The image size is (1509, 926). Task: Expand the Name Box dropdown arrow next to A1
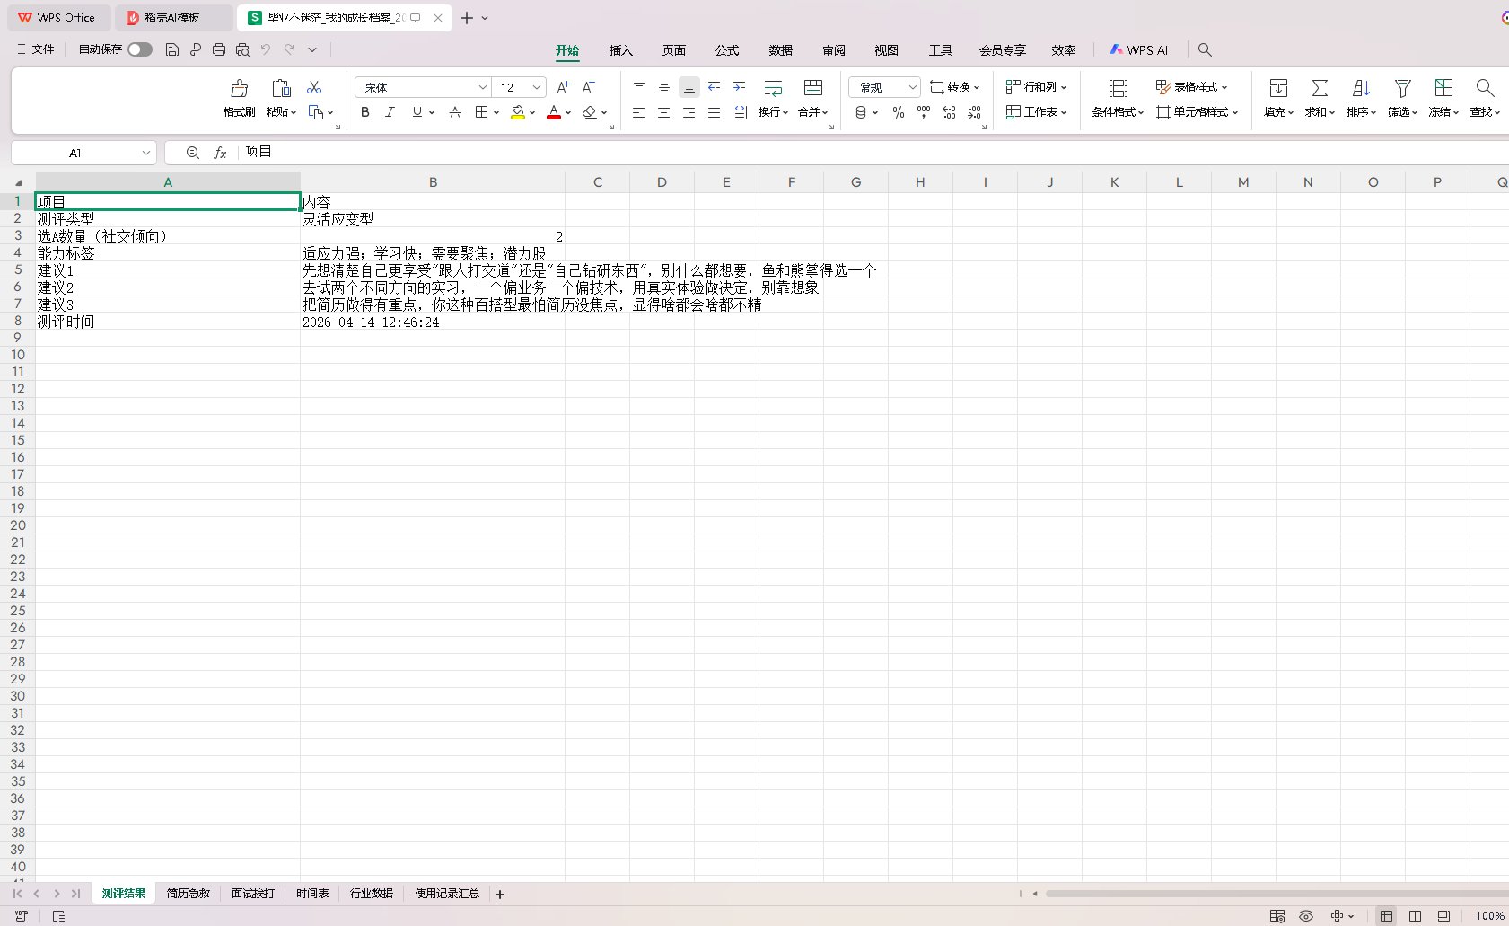coord(145,153)
